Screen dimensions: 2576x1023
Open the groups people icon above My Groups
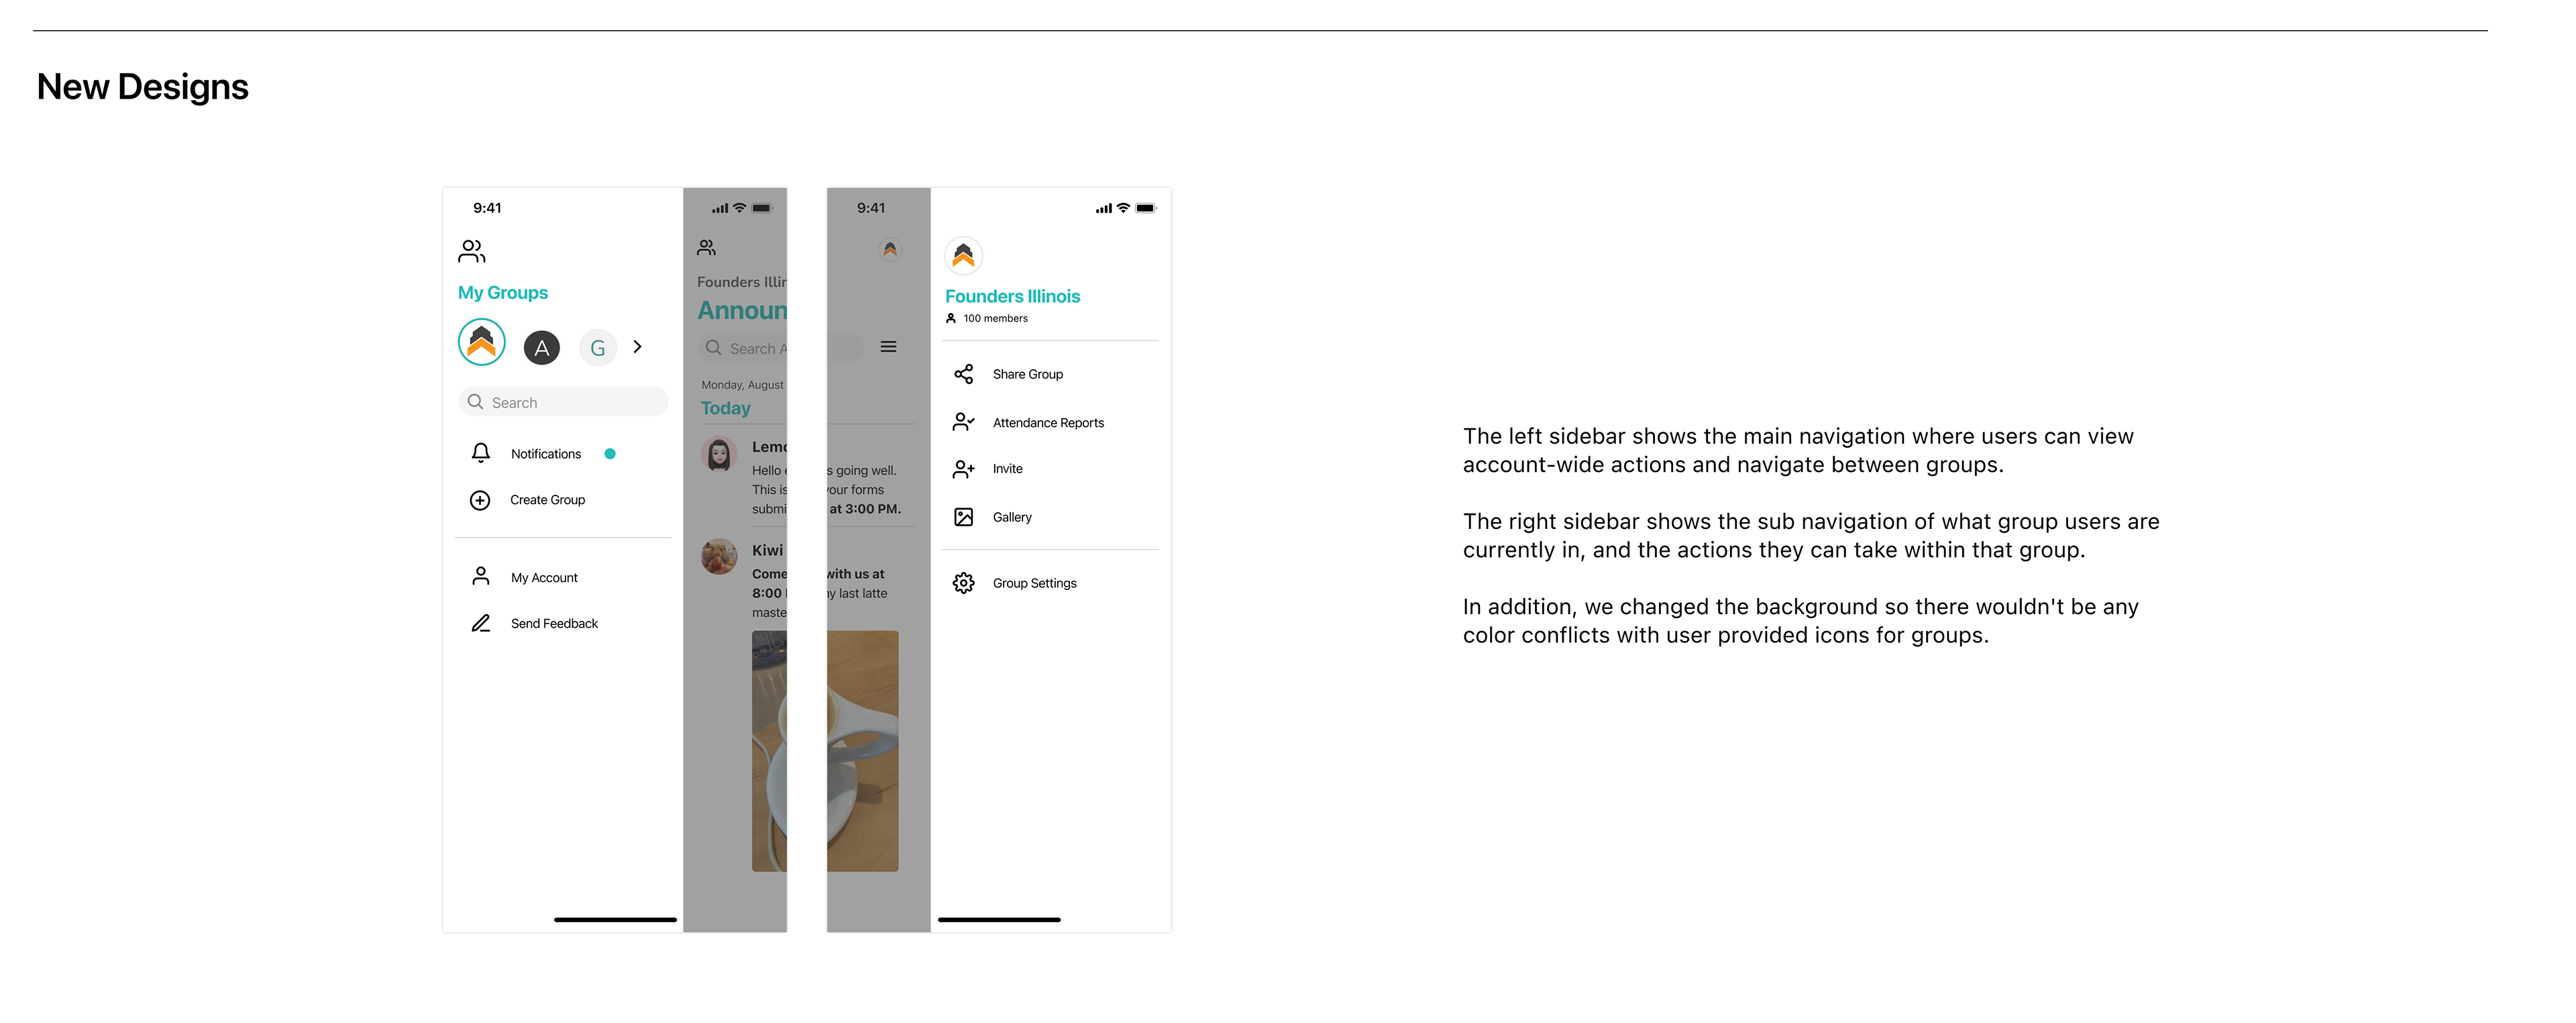click(472, 250)
